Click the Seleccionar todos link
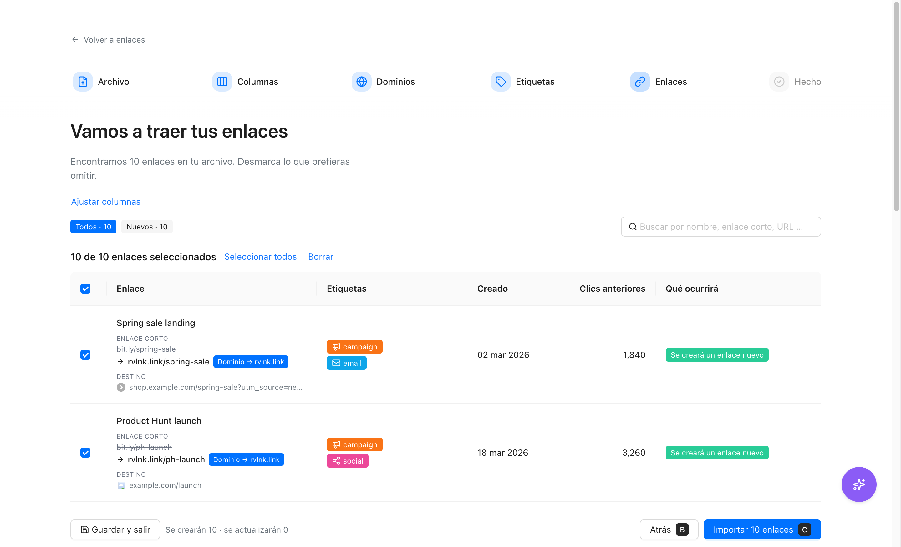Image resolution: width=901 pixels, height=547 pixels. [260, 257]
